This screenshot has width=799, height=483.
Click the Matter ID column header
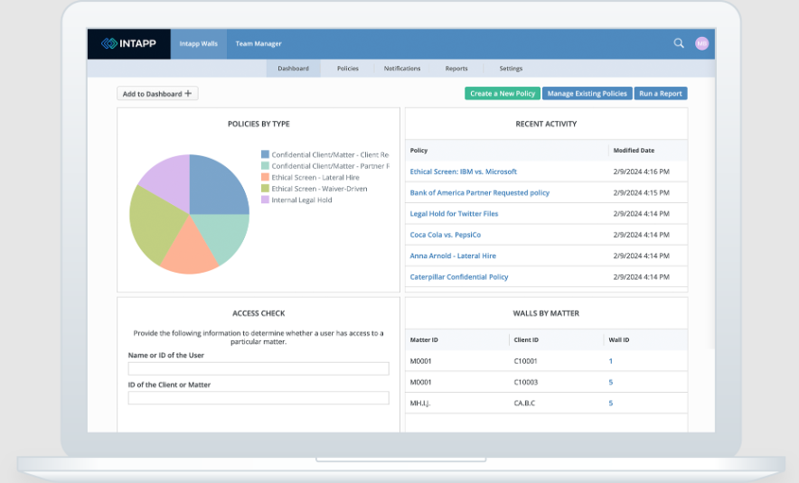click(424, 340)
